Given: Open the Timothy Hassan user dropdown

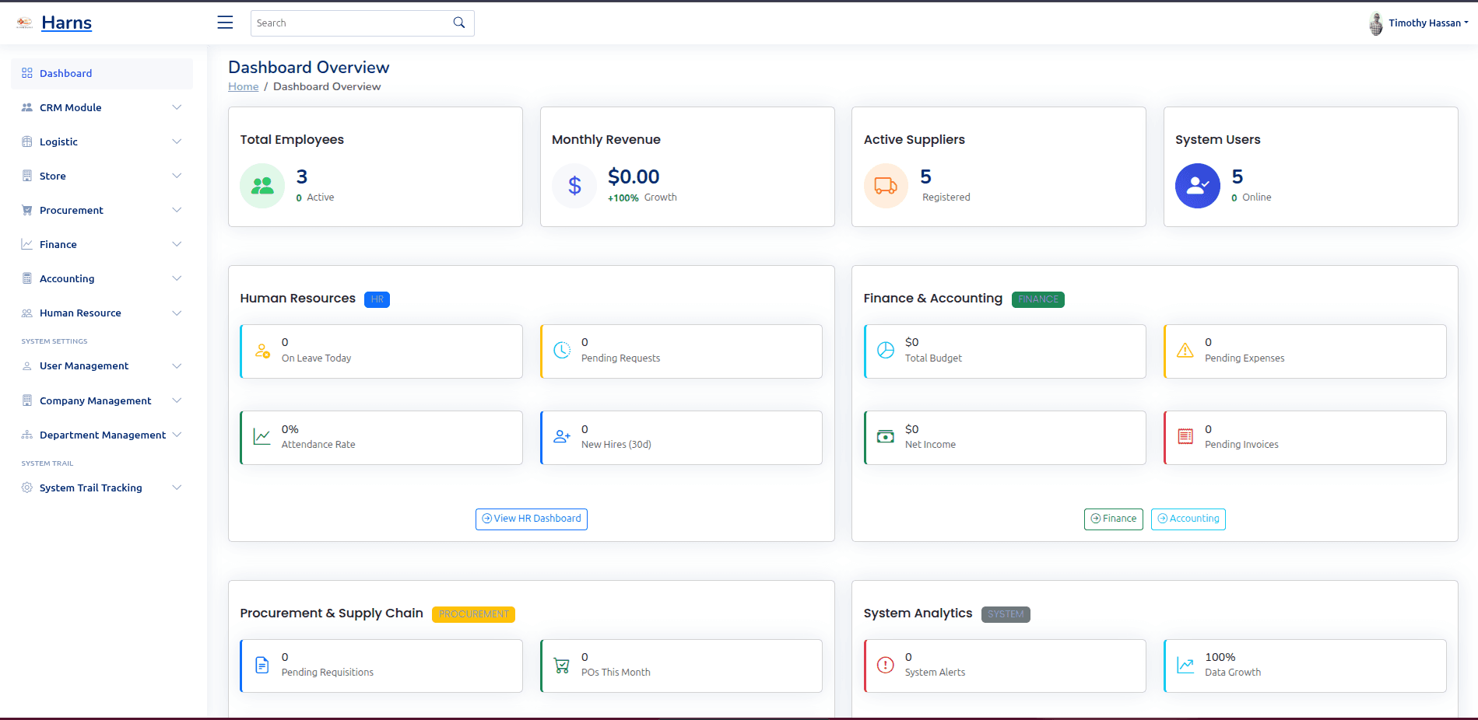Looking at the screenshot, I should pyautogui.click(x=1419, y=23).
